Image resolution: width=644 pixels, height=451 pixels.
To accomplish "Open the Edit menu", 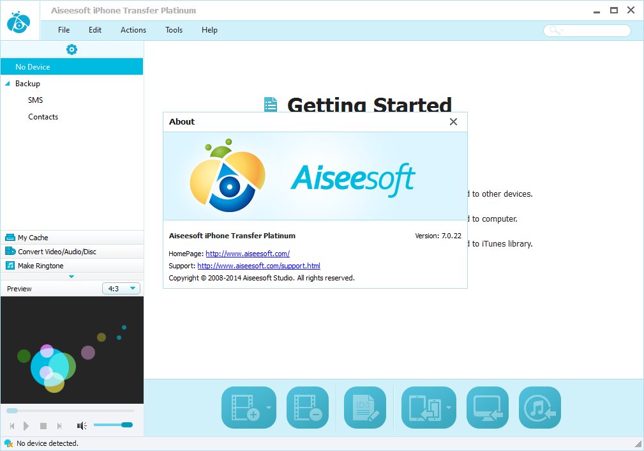I will point(95,30).
